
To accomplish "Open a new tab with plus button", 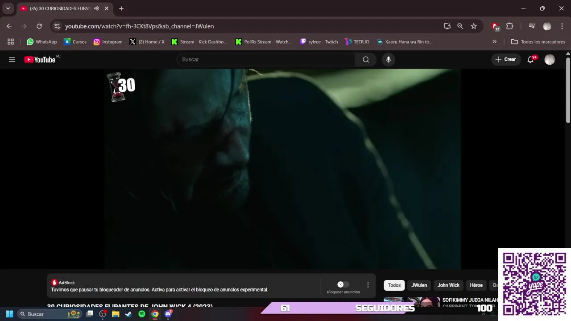I will click(121, 8).
